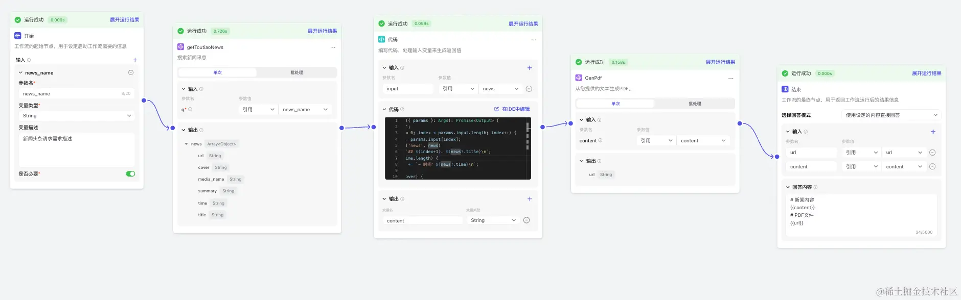Screen dimensions: 961x300
Task: Expand run results of 开始 node
Action: point(124,20)
